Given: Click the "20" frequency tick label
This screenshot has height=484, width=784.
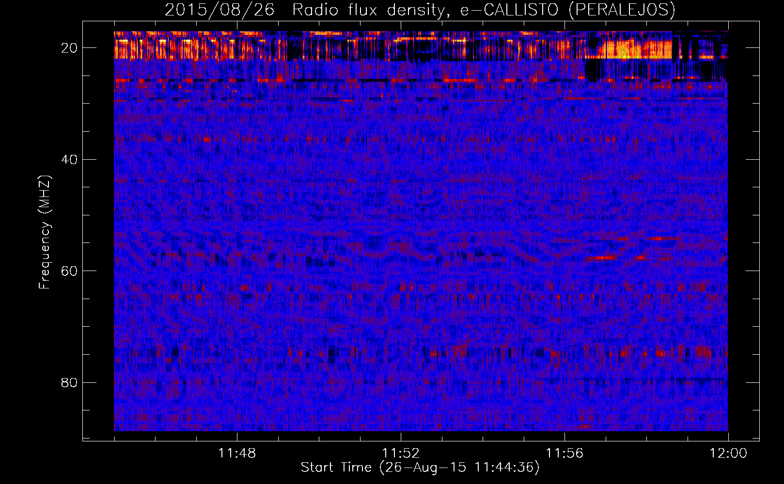Looking at the screenshot, I should [x=69, y=47].
